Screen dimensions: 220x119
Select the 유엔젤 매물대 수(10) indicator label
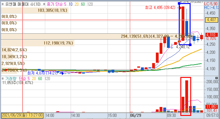click(x=23, y=4)
